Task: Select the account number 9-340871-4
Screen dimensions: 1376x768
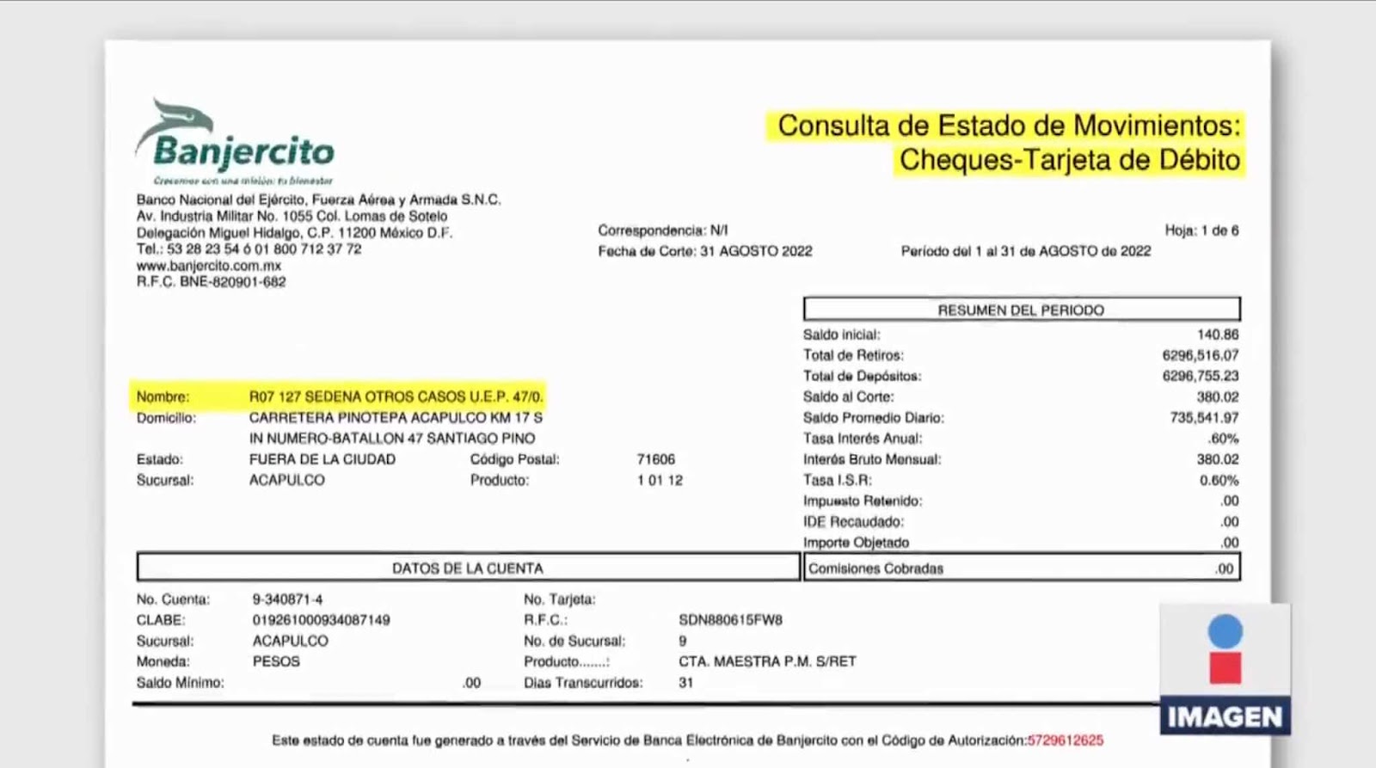Action: [287, 599]
